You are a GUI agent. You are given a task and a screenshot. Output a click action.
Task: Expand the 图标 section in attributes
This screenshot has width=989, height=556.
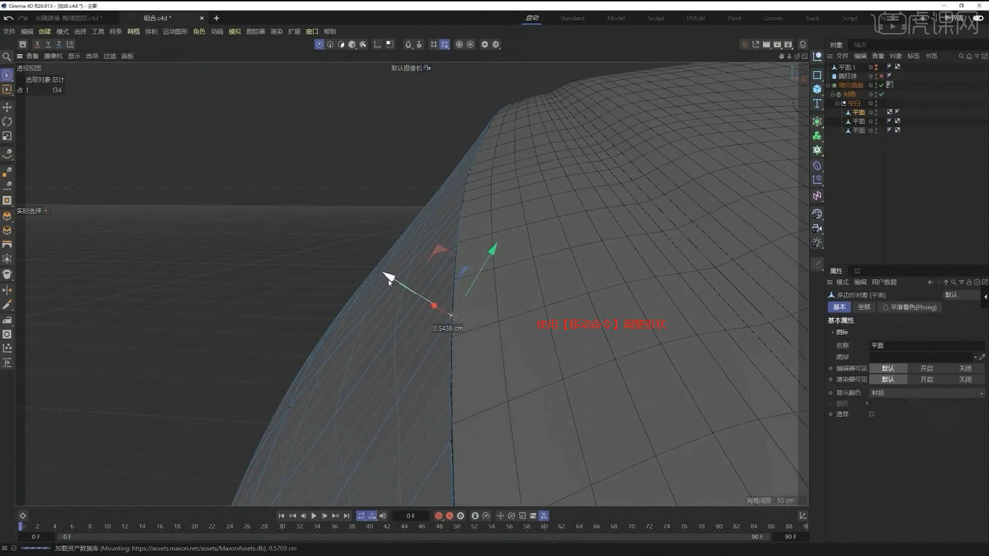click(x=832, y=333)
